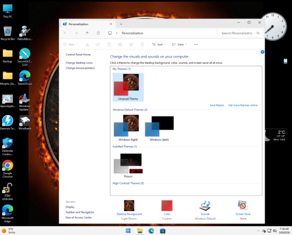Open Desktop Background Light Bloom thumbnail
Viewport: 292px width, 235px height.
pyautogui.click(x=129, y=205)
